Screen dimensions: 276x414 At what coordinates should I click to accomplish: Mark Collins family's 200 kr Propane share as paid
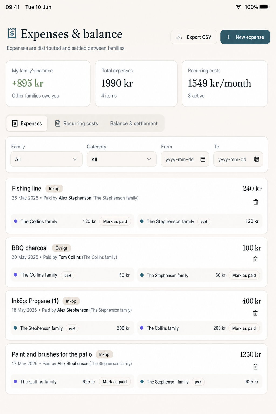(244, 328)
